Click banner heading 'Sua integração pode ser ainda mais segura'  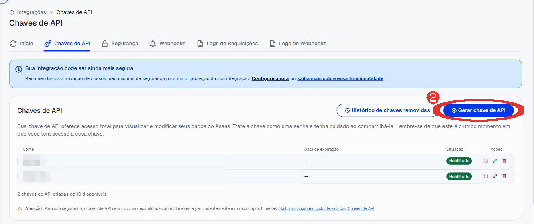coord(79,68)
